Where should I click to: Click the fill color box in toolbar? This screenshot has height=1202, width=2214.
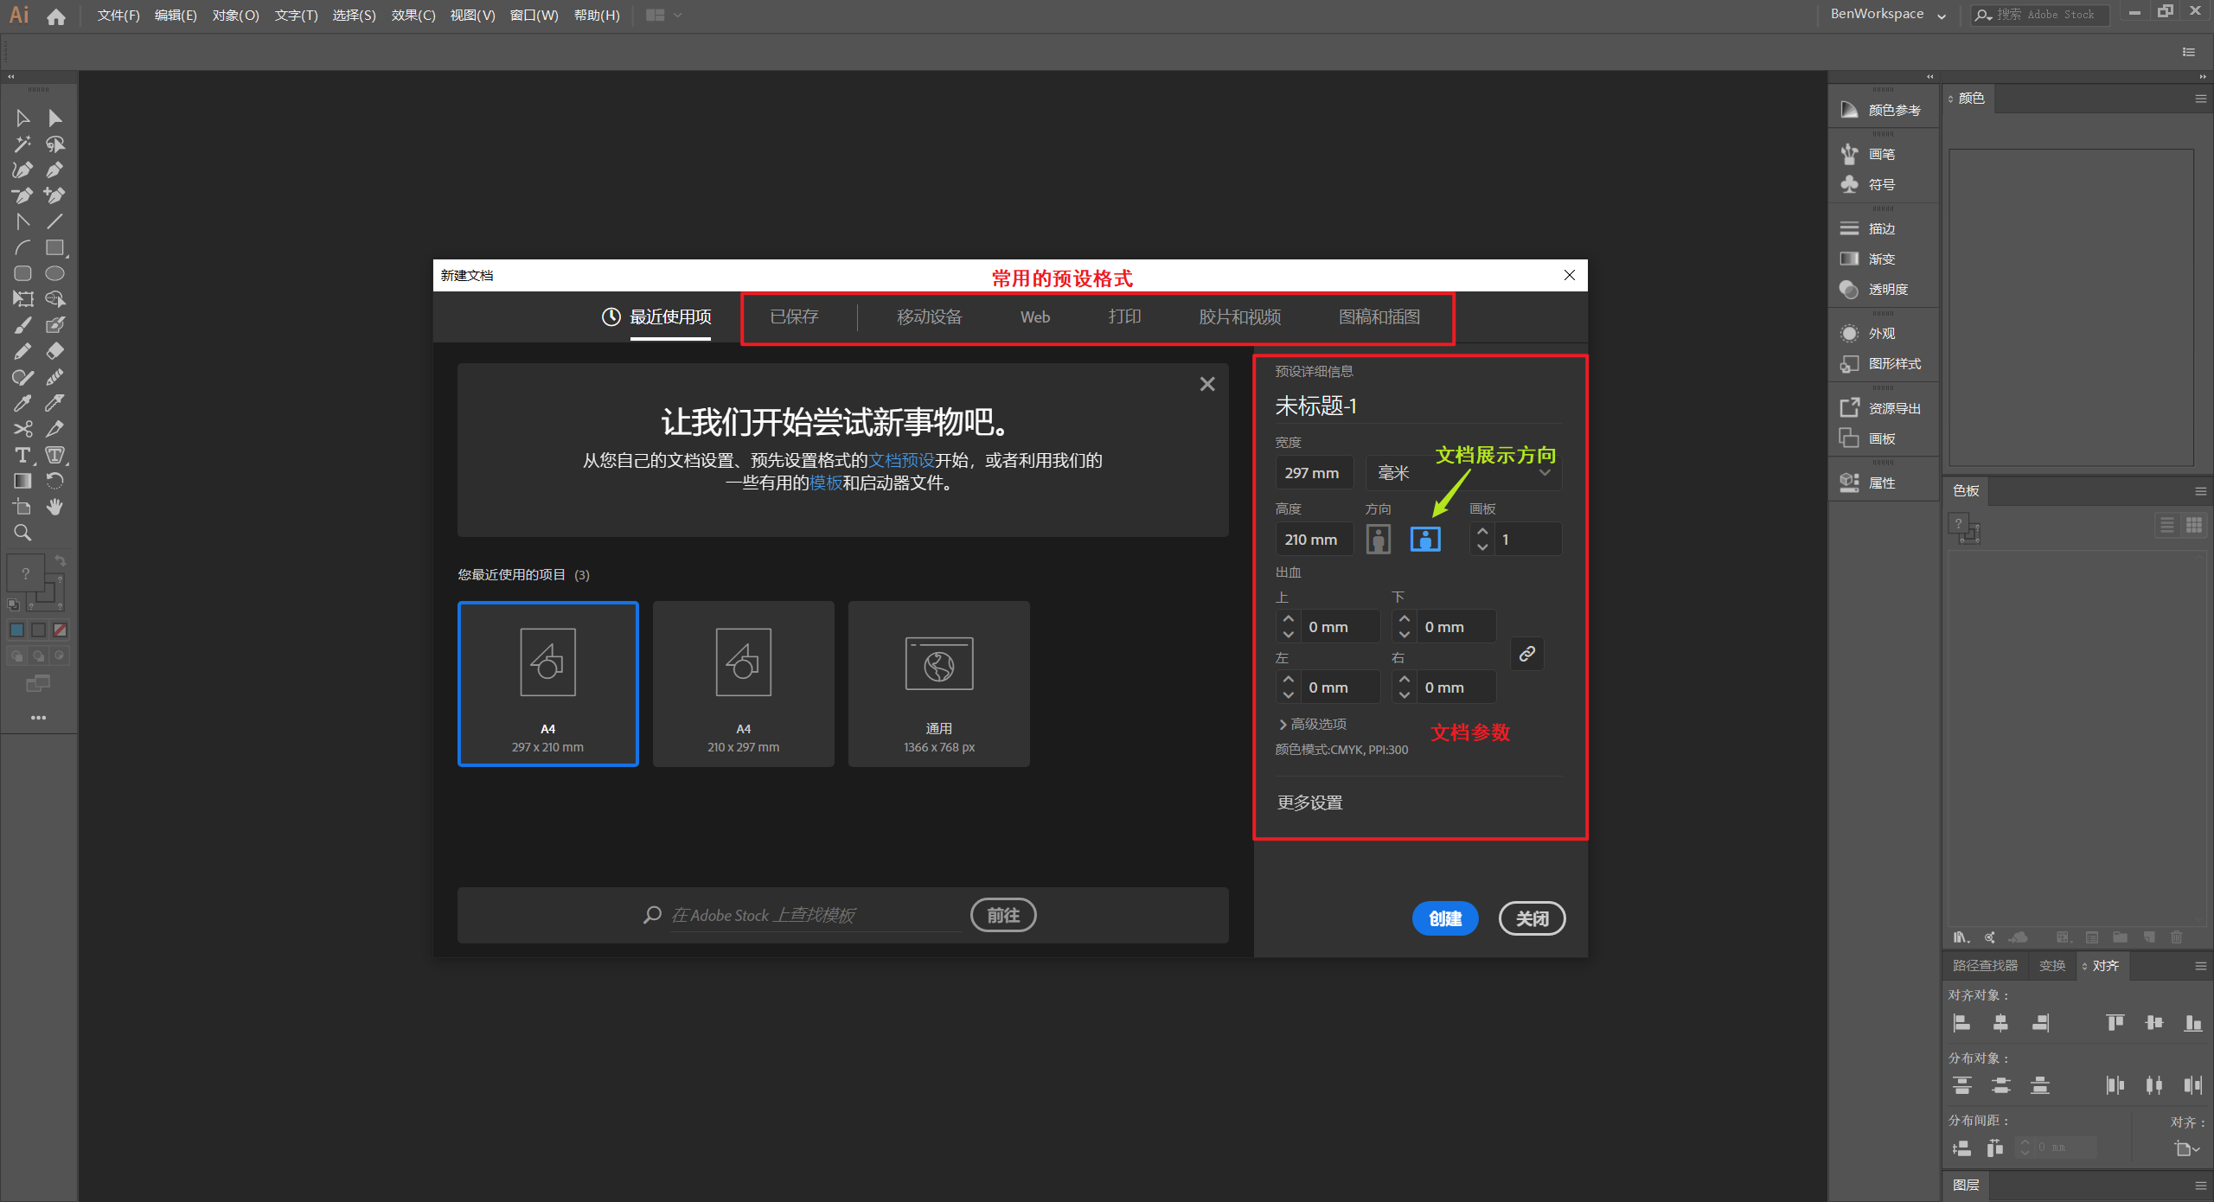click(x=24, y=572)
